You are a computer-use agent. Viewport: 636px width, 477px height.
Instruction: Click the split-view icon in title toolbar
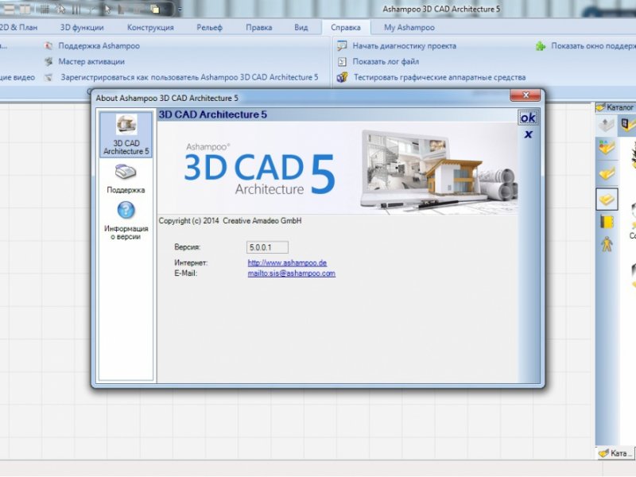(25, 9)
